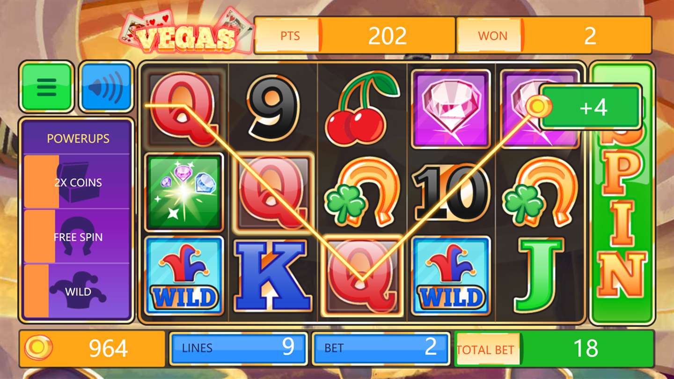This screenshot has width=674, height=379.
Task: Tap the pink diamond in fourth reel
Action: (451, 108)
